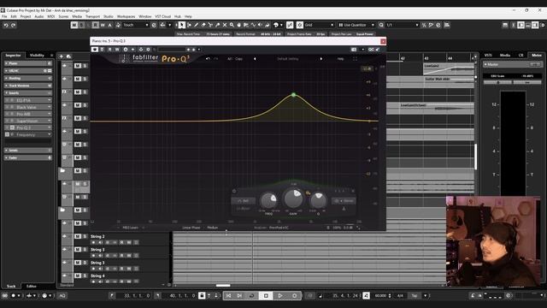Open the VST Cloud menu
Image resolution: width=547 pixels, height=308 pixels.
162,16
